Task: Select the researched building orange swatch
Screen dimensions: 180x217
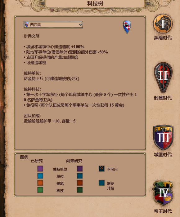Action: click(40, 183)
